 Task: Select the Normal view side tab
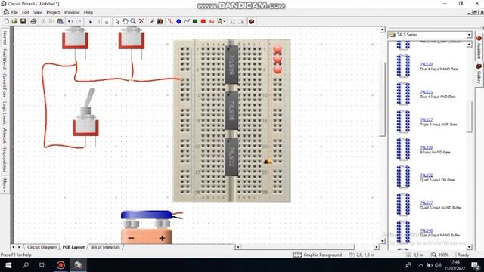coord(5,38)
